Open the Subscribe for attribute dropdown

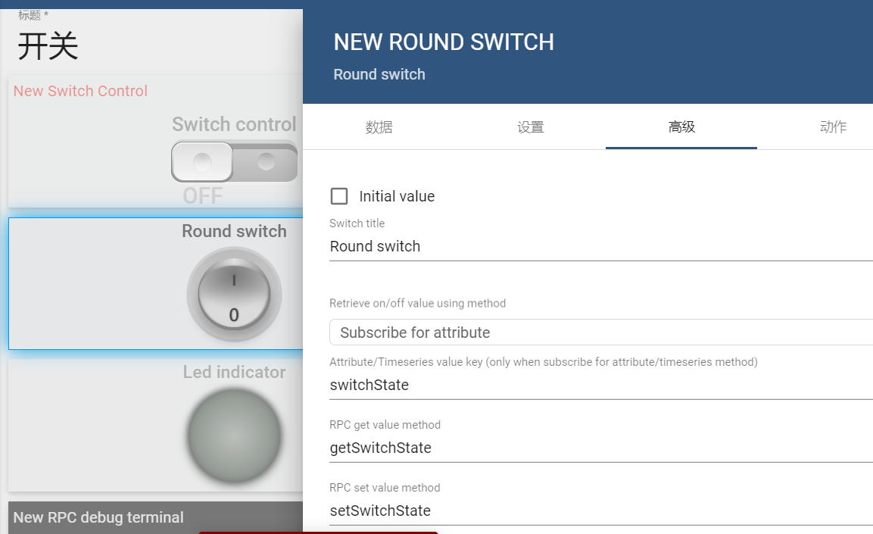click(598, 332)
